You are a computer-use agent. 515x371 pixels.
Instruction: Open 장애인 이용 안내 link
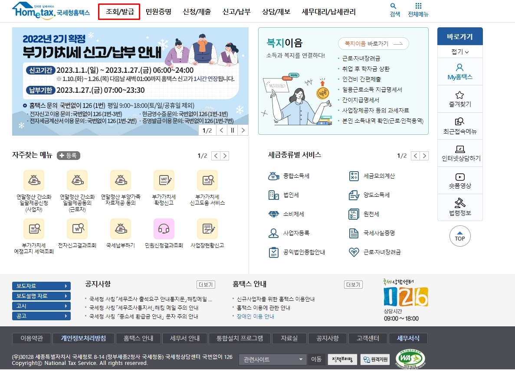256,316
